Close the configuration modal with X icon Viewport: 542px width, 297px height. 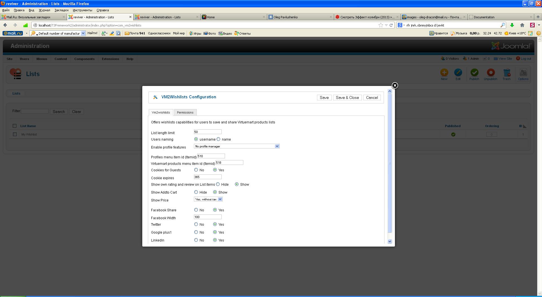(x=395, y=85)
